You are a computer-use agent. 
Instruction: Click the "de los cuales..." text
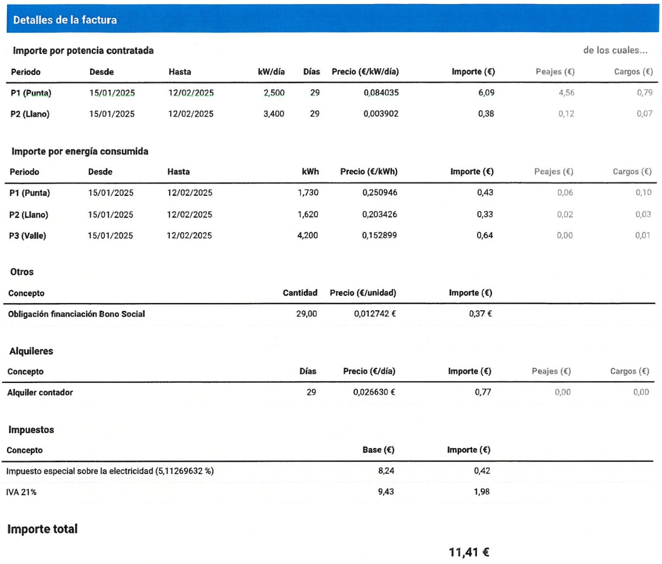click(x=615, y=50)
